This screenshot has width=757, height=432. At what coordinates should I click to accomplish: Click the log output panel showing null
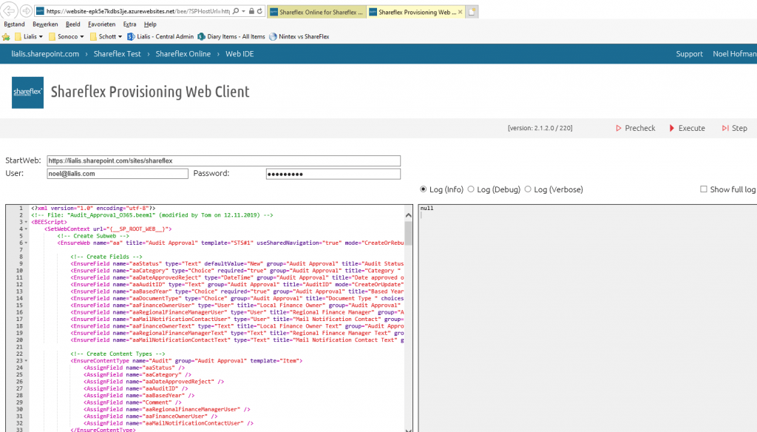click(587, 318)
